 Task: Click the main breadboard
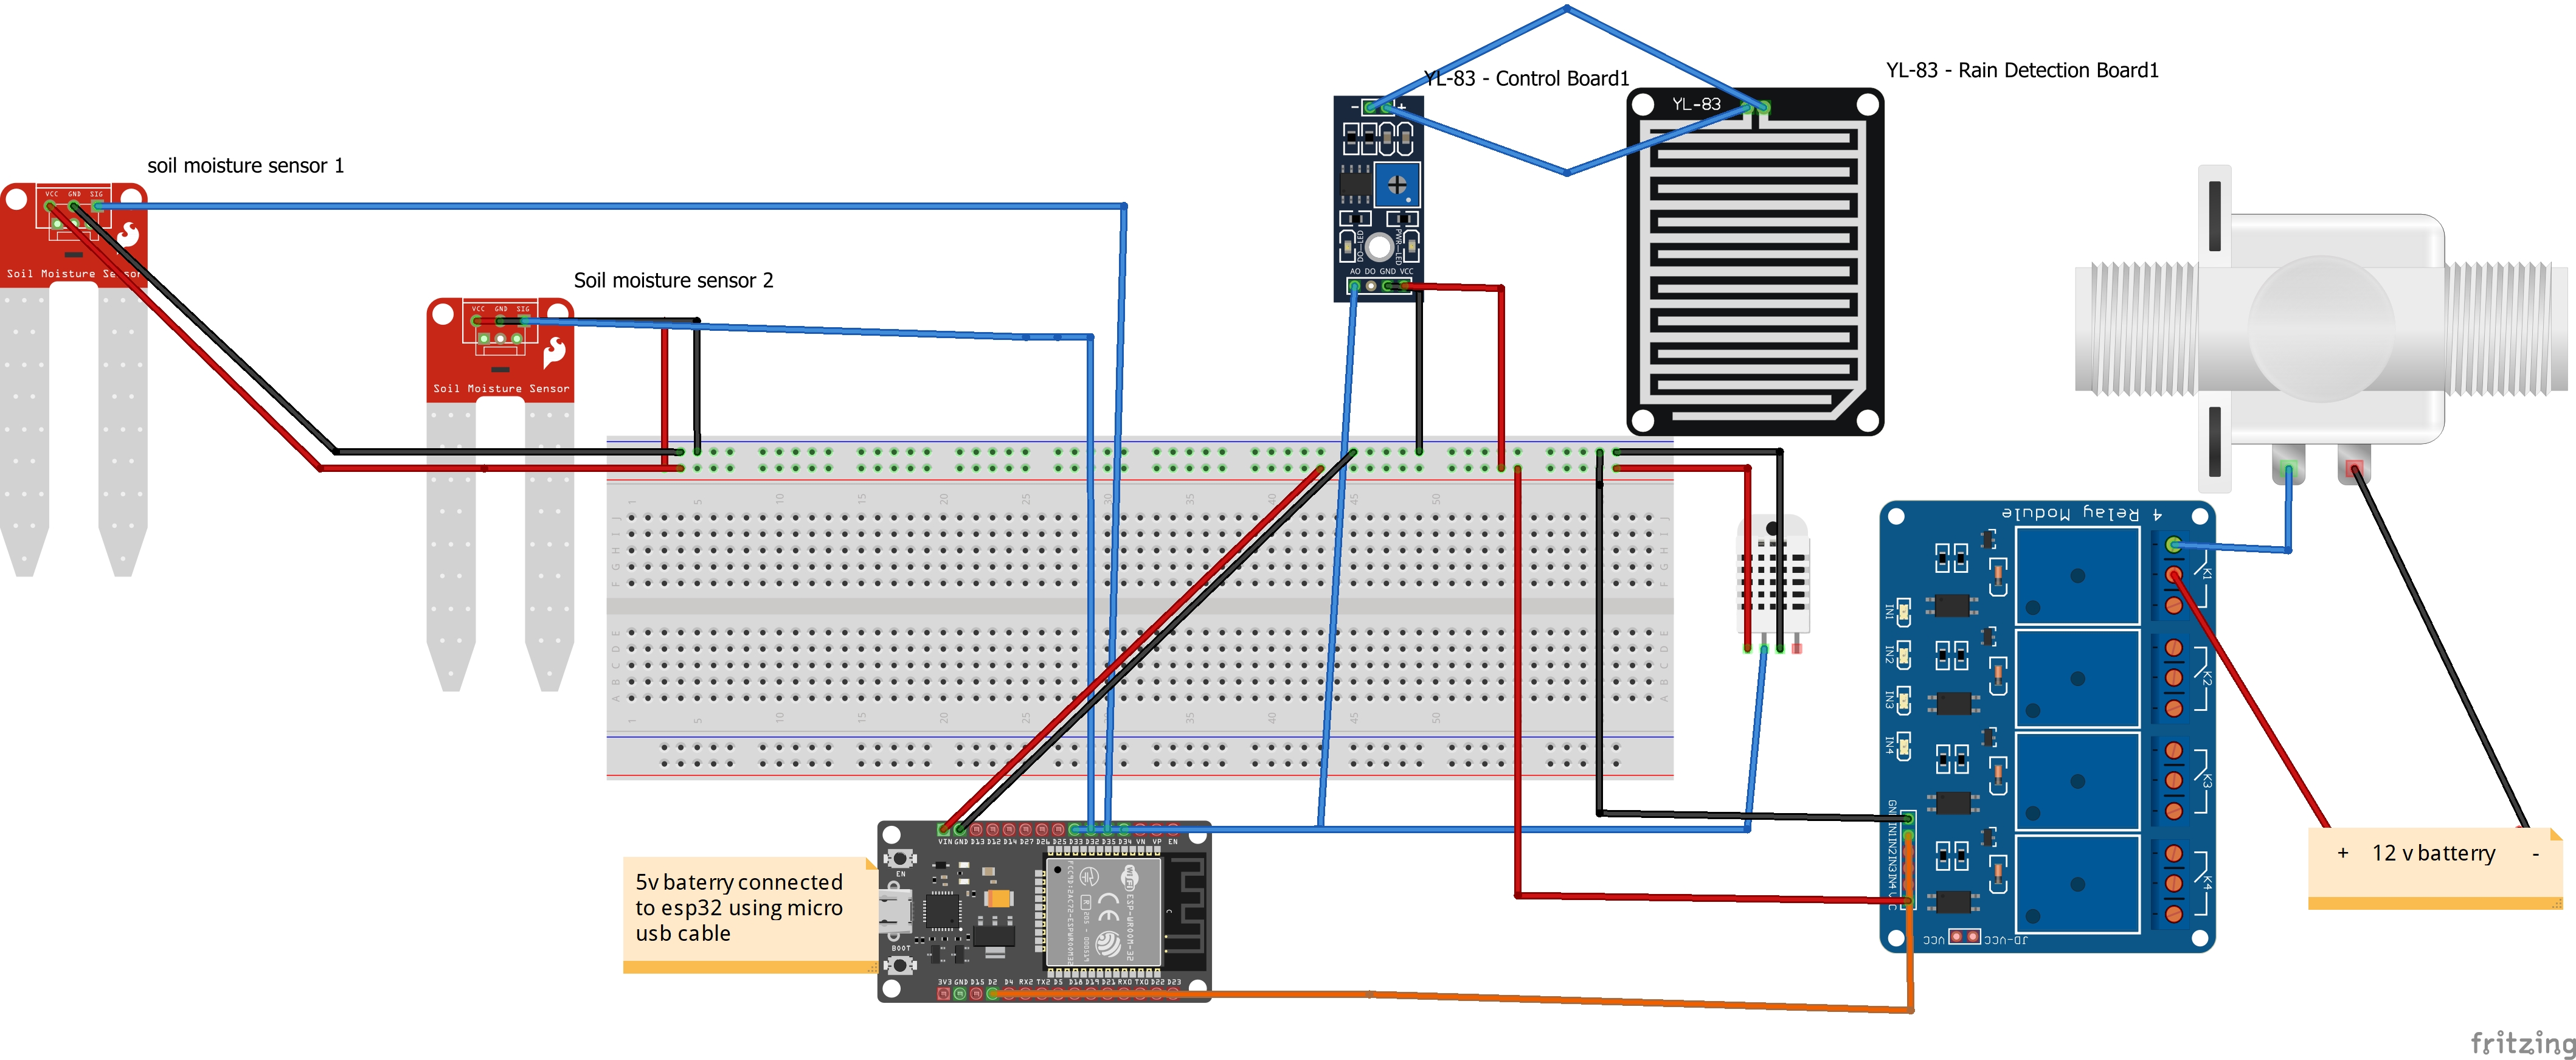[1139, 608]
